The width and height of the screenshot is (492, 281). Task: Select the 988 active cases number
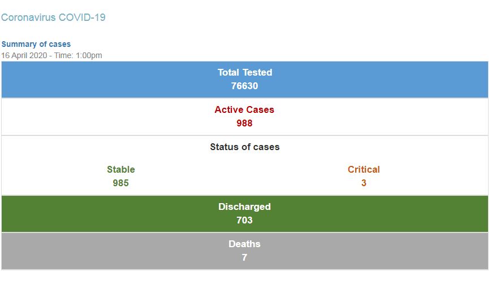[x=244, y=123]
